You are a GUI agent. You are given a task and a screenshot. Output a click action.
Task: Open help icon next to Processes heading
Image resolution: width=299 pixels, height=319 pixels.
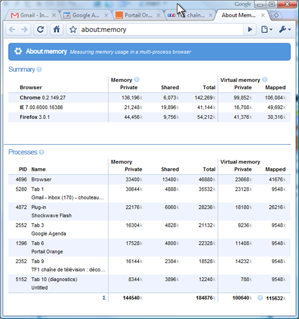[x=41, y=152]
